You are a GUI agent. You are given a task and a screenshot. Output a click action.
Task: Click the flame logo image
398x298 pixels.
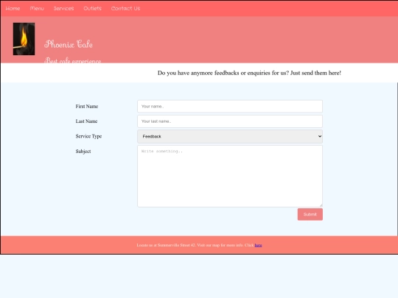[24, 39]
